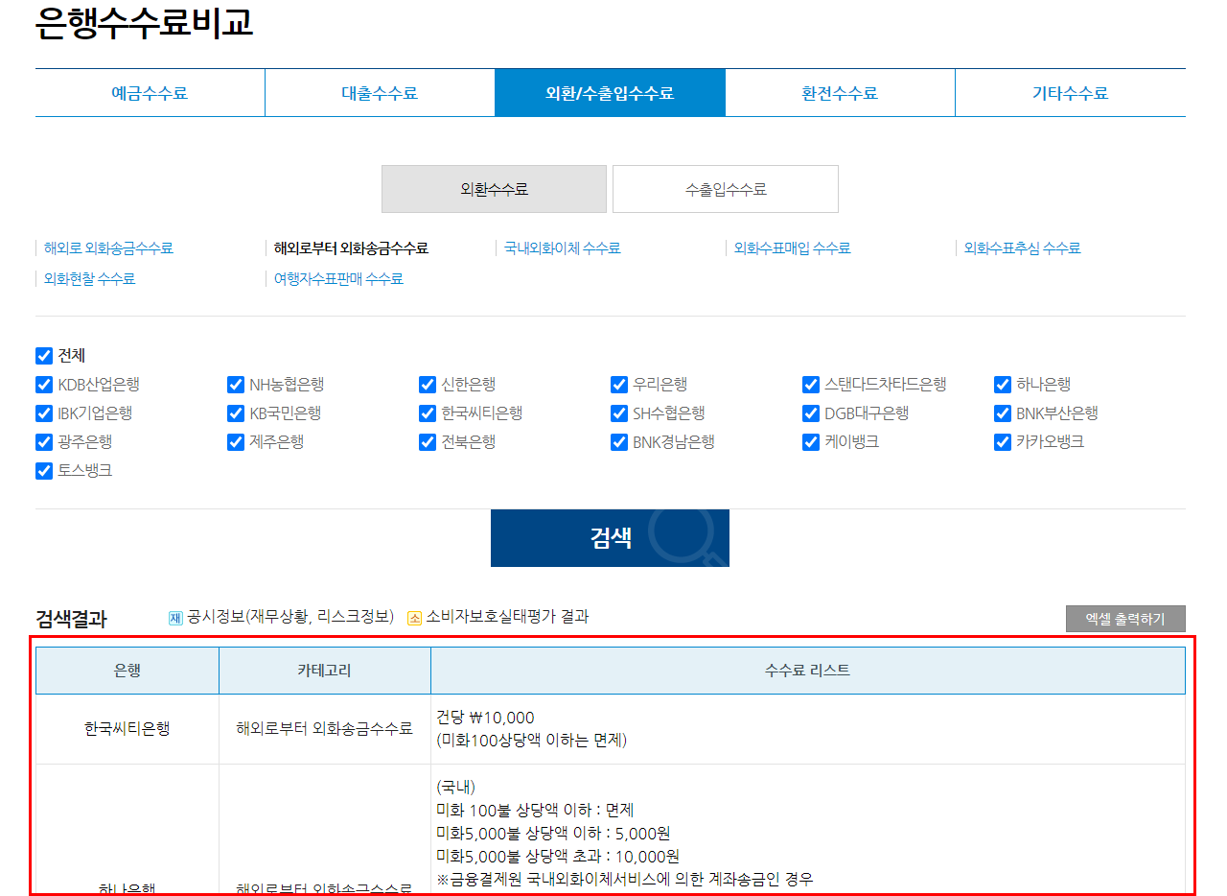
Task: Open 국내외화이체 수수료 link
Action: 563,248
